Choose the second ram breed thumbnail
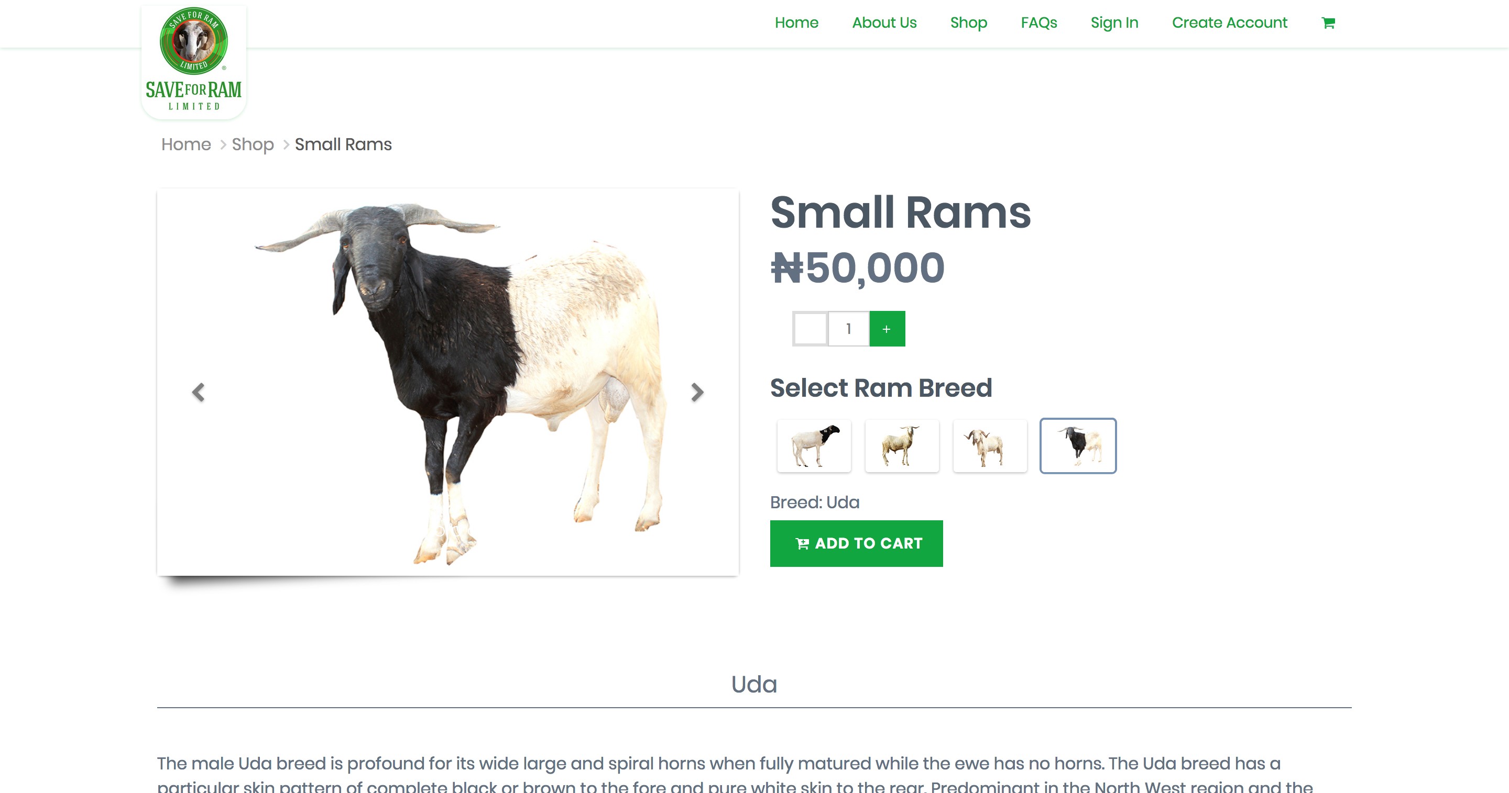The image size is (1509, 793). click(x=902, y=446)
